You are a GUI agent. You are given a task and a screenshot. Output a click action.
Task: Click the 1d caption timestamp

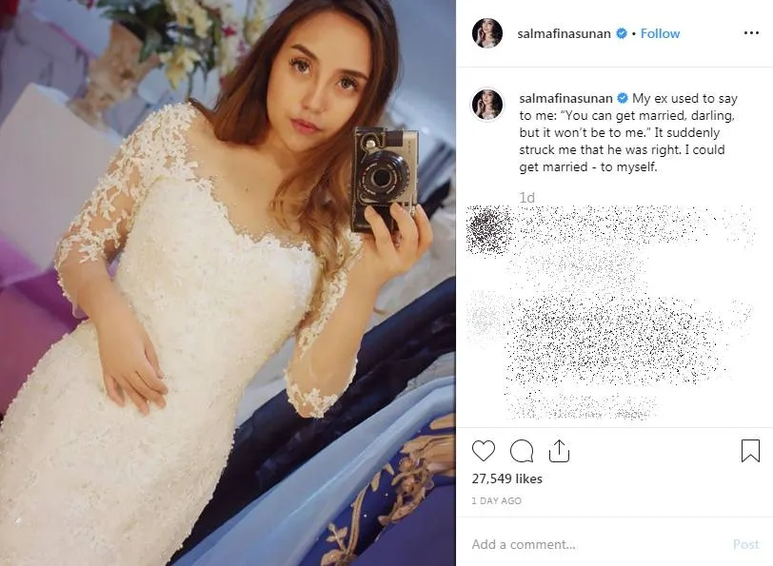526,198
